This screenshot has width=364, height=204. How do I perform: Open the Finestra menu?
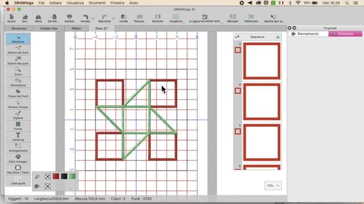tap(117, 3)
